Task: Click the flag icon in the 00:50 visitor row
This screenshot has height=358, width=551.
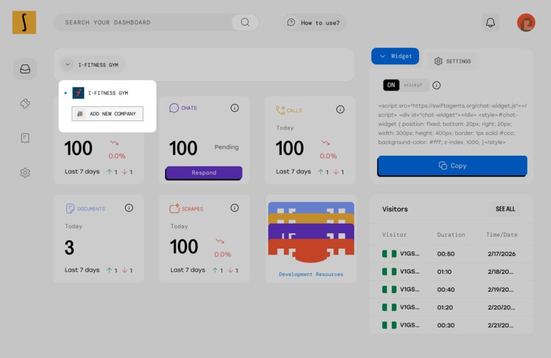Action: coord(389,254)
